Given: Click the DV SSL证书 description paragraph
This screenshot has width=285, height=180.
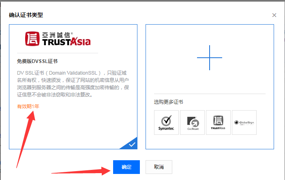Looking at the screenshot, I should click(x=73, y=84).
